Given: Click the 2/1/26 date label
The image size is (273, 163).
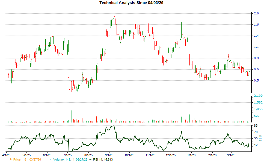Looking at the screenshot, I should click(212, 155).
